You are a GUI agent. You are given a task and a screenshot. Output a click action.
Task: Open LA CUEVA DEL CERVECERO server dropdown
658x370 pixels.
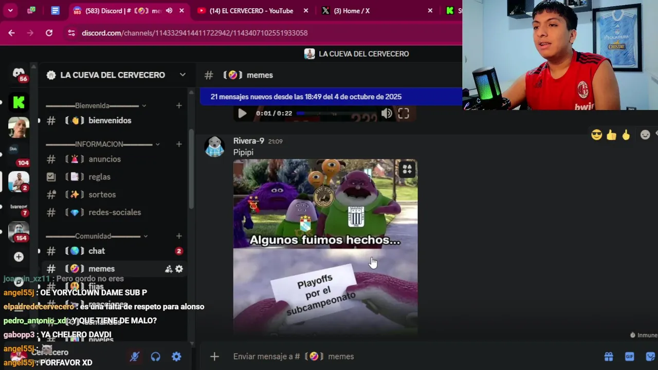click(182, 75)
